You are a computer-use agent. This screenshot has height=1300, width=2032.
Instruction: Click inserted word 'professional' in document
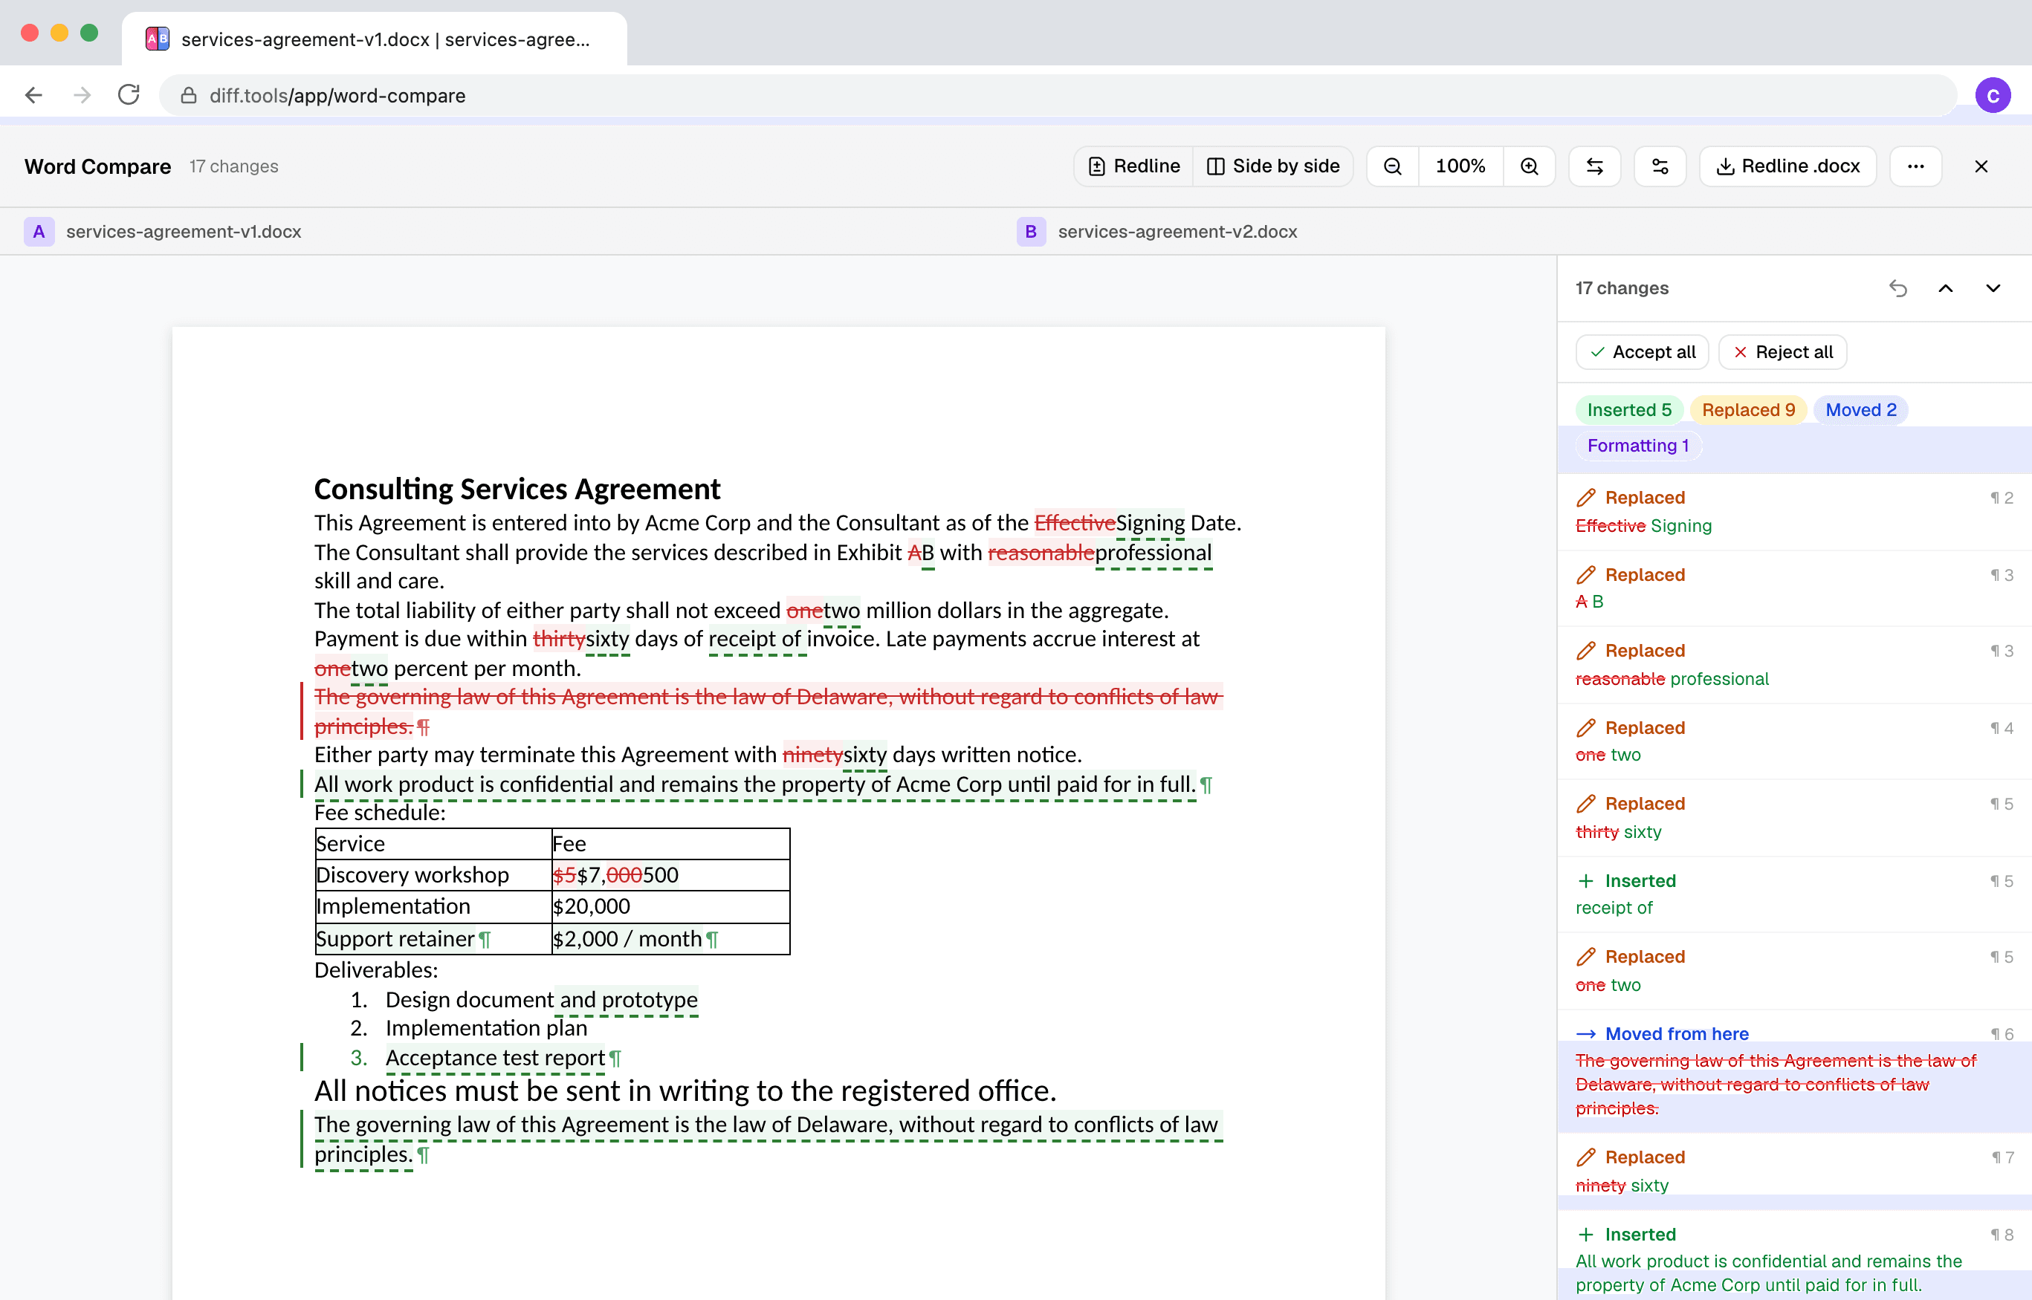pyautogui.click(x=1153, y=553)
